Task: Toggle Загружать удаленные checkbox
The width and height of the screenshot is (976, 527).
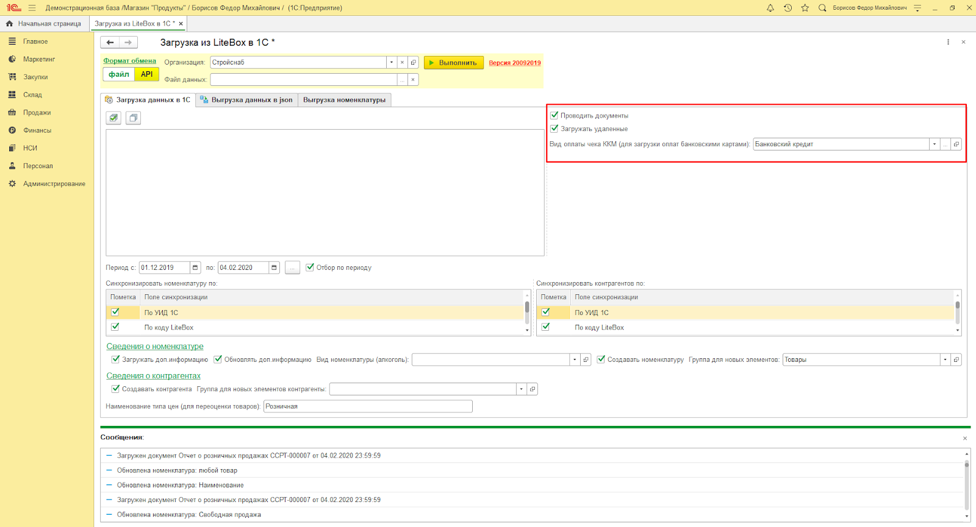Action: [x=554, y=129]
